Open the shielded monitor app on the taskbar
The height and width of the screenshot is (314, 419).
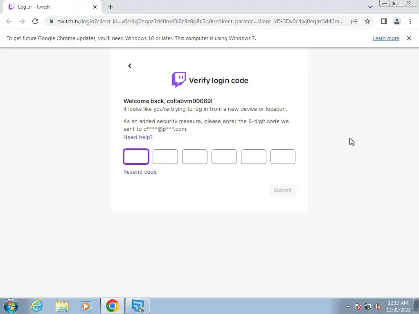click(138, 306)
